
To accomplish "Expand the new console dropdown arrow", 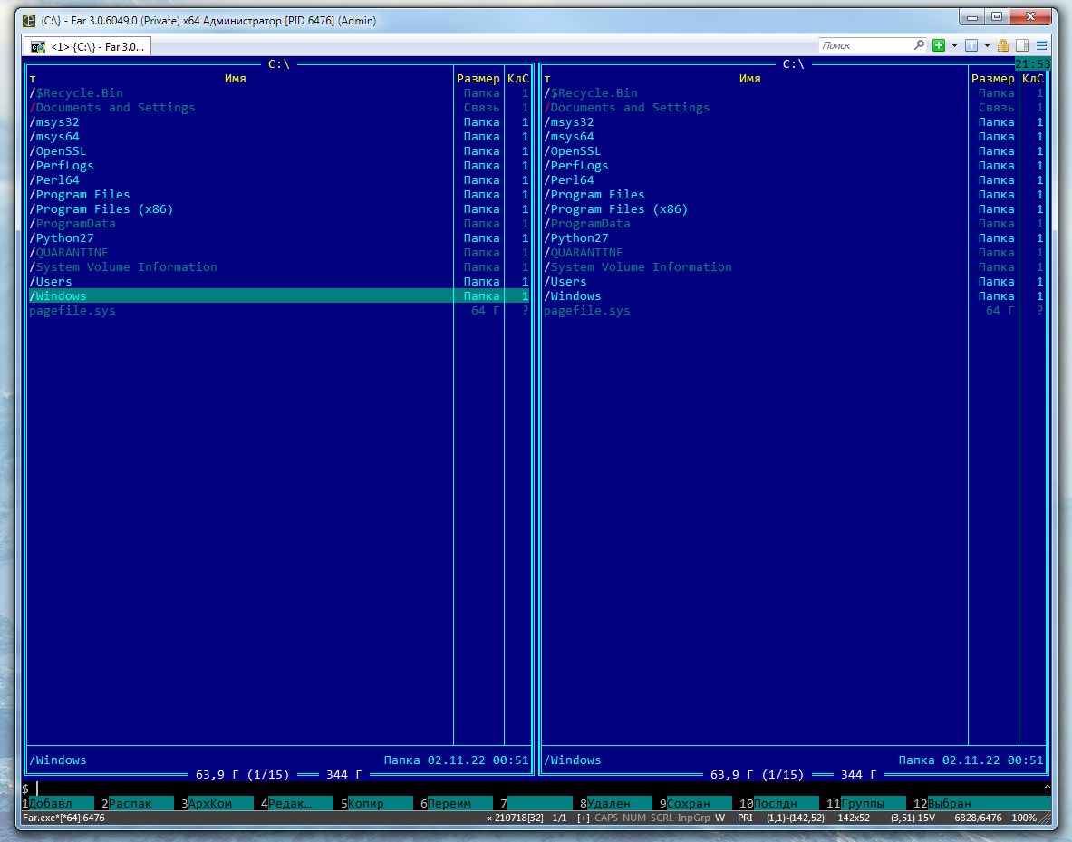I will click(954, 45).
